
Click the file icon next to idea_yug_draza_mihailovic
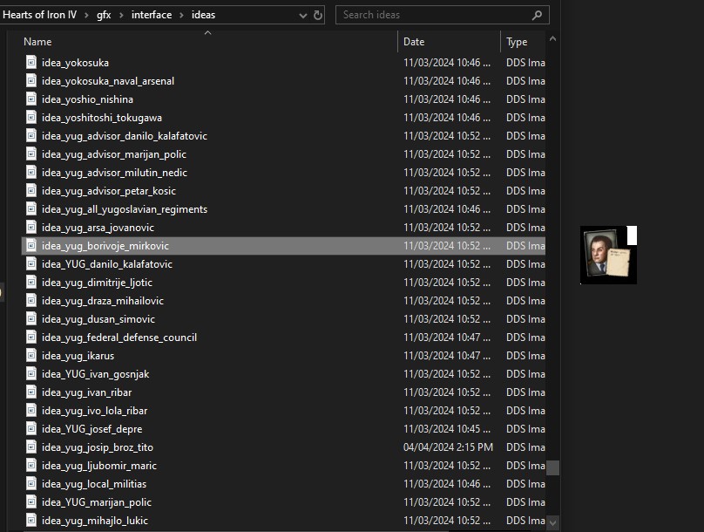[x=31, y=301]
